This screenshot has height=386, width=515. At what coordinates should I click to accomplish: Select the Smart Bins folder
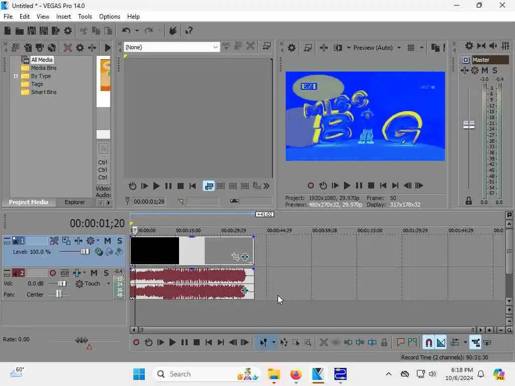[44, 92]
